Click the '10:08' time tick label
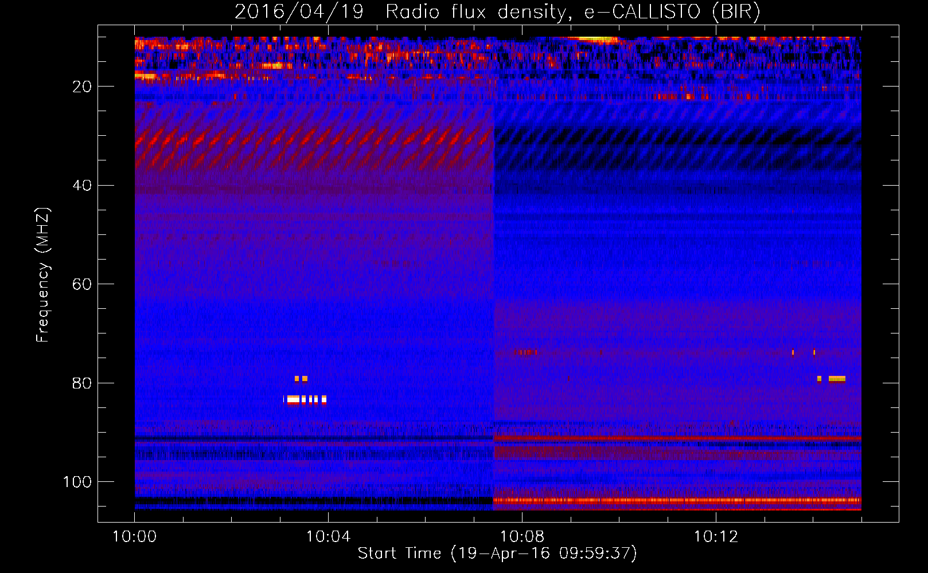 [522, 536]
